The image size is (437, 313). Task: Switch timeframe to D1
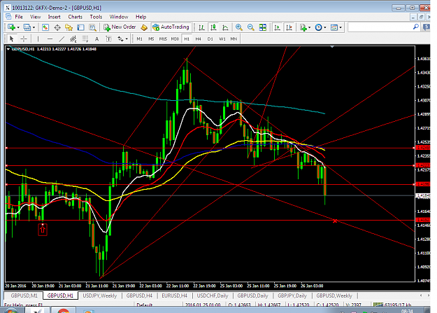click(x=210, y=39)
